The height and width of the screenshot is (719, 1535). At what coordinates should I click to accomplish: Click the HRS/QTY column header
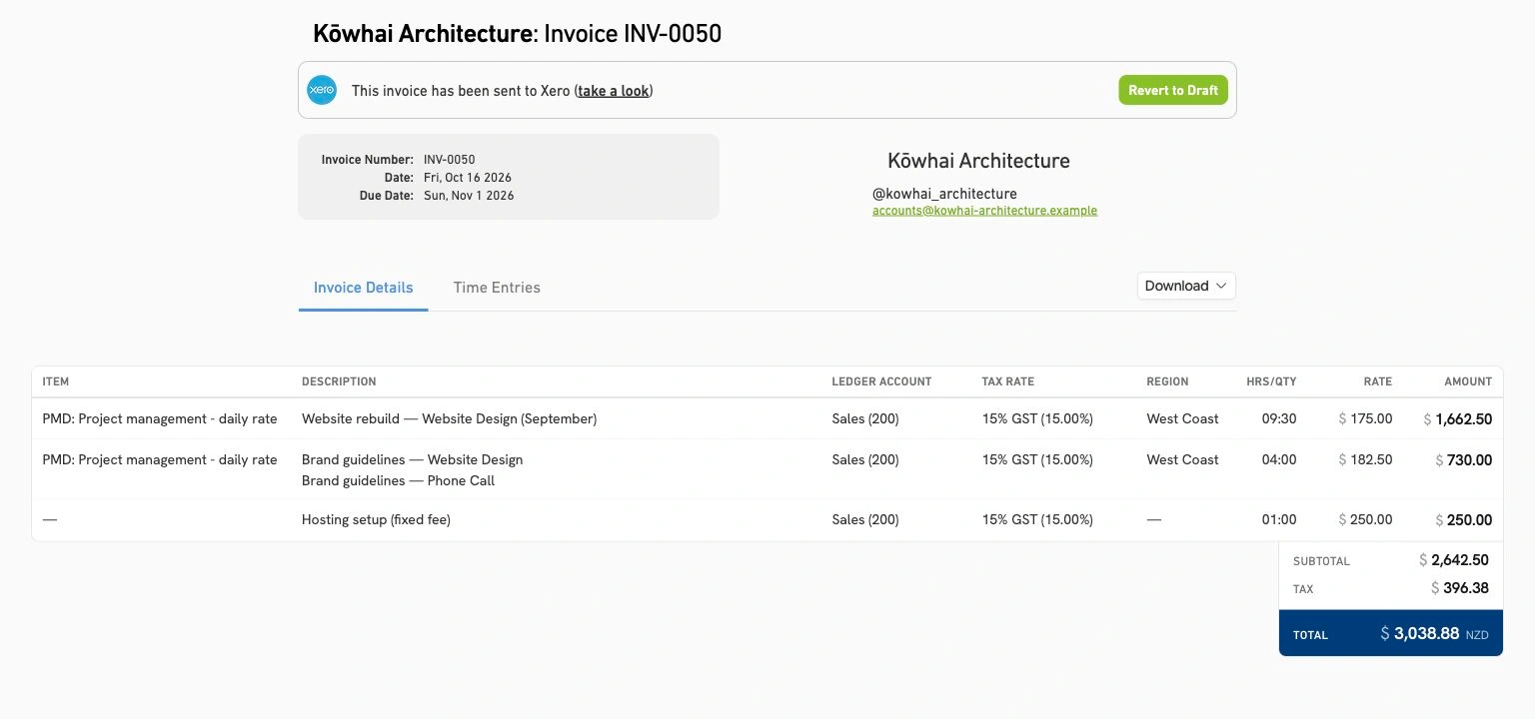pos(1271,381)
